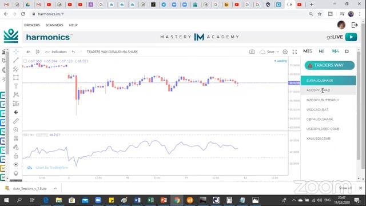
Task: Open the user profile avatar
Action: (x=341, y=25)
